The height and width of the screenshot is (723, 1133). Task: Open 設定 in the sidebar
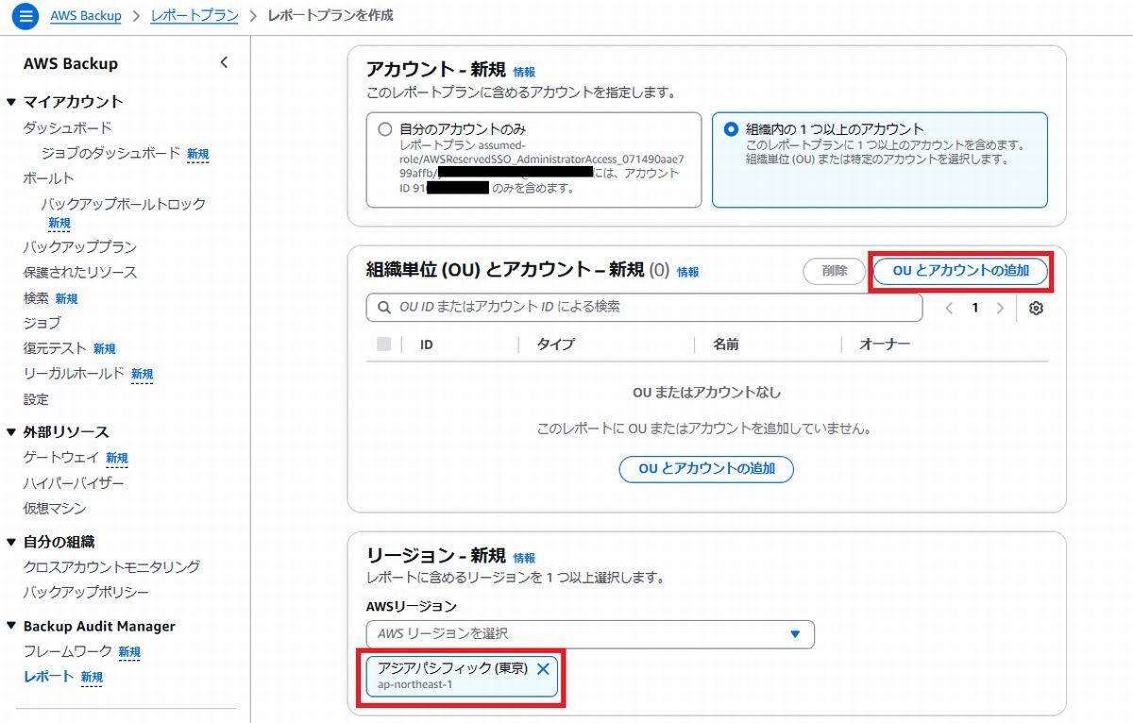(36, 399)
